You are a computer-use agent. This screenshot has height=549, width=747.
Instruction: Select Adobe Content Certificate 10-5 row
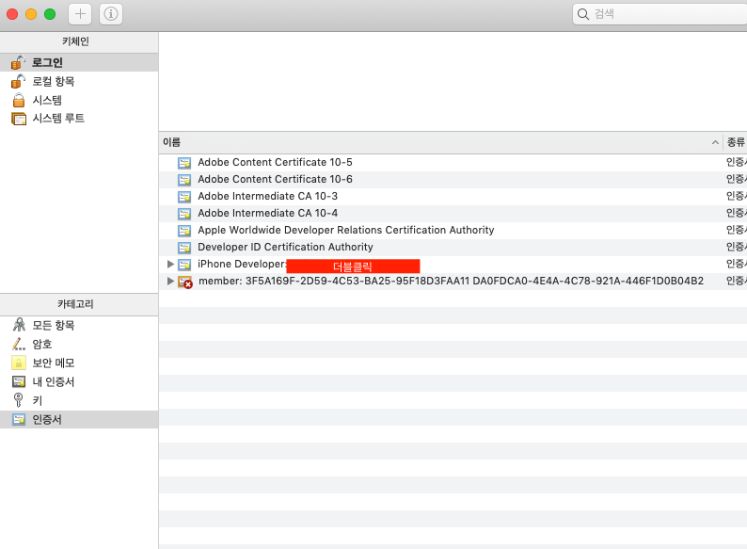(453, 163)
